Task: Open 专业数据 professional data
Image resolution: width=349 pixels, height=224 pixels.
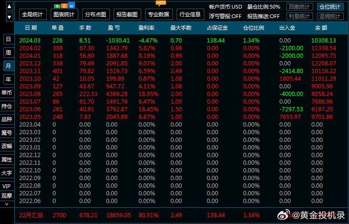Action: pyautogui.click(x=159, y=14)
